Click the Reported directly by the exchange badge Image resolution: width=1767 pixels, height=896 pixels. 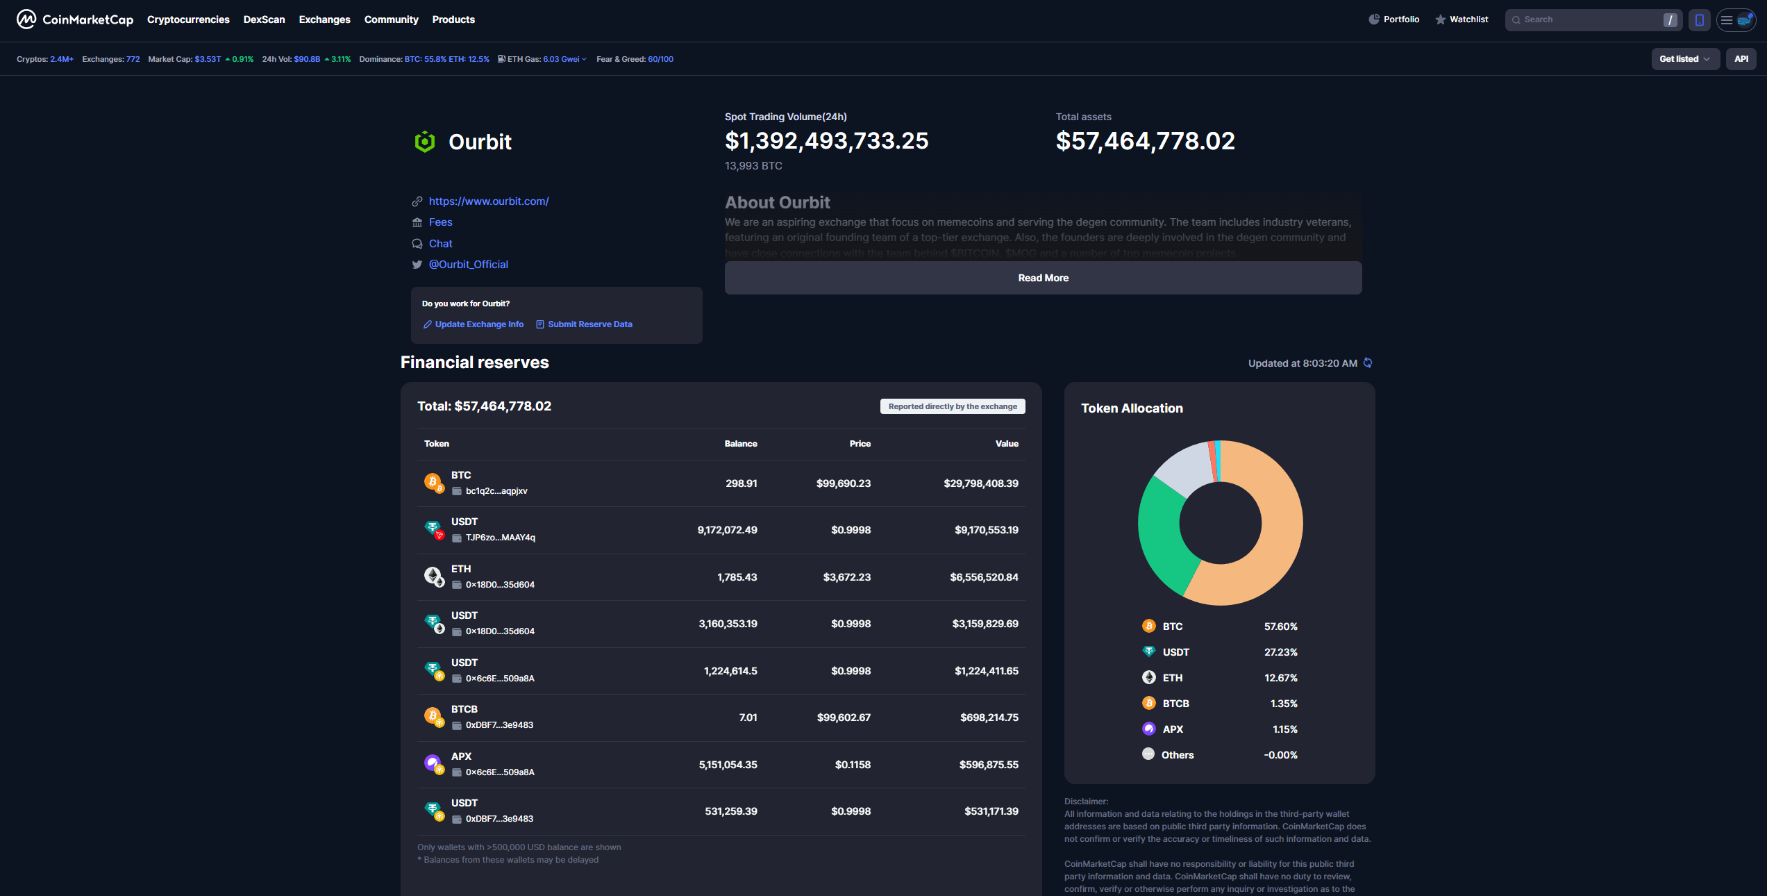click(x=953, y=406)
